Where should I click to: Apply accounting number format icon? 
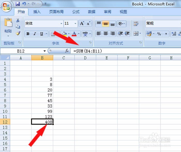coord(149,34)
